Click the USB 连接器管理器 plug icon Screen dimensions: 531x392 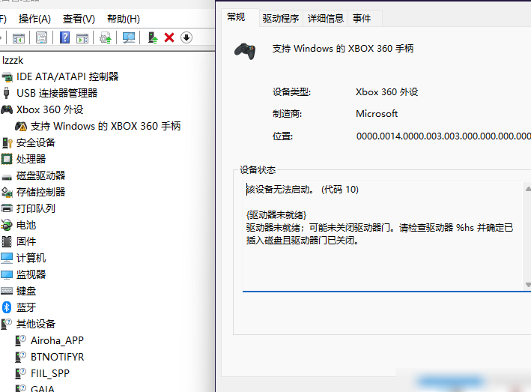(x=6, y=93)
